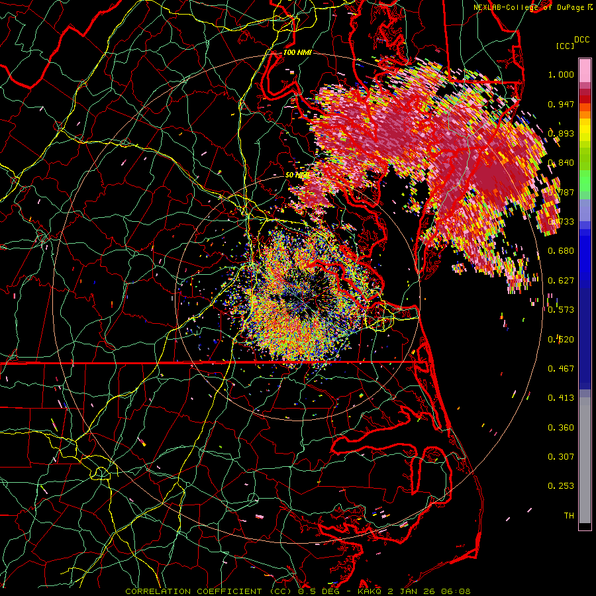Click the 0.680 scale value
The width and height of the screenshot is (596, 596).
pos(561,251)
